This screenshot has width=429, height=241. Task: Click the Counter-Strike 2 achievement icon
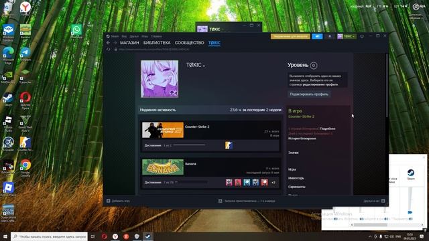point(229,145)
